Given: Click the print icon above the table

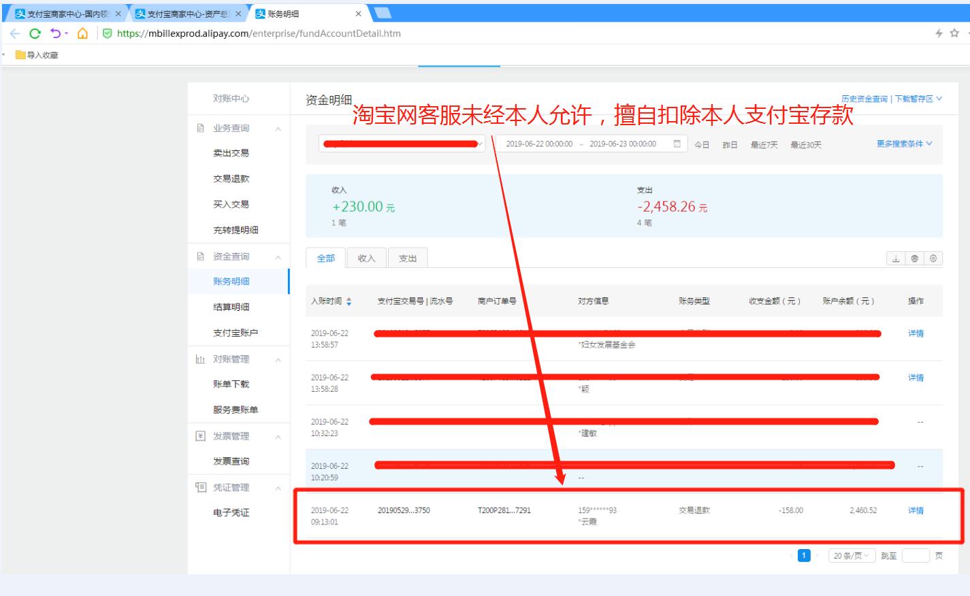Looking at the screenshot, I should pyautogui.click(x=914, y=259).
